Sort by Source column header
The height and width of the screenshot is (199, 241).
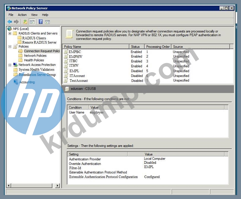(x=201, y=47)
